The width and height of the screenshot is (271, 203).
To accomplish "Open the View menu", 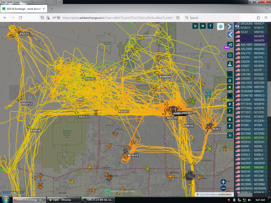I will click(17, 2).
